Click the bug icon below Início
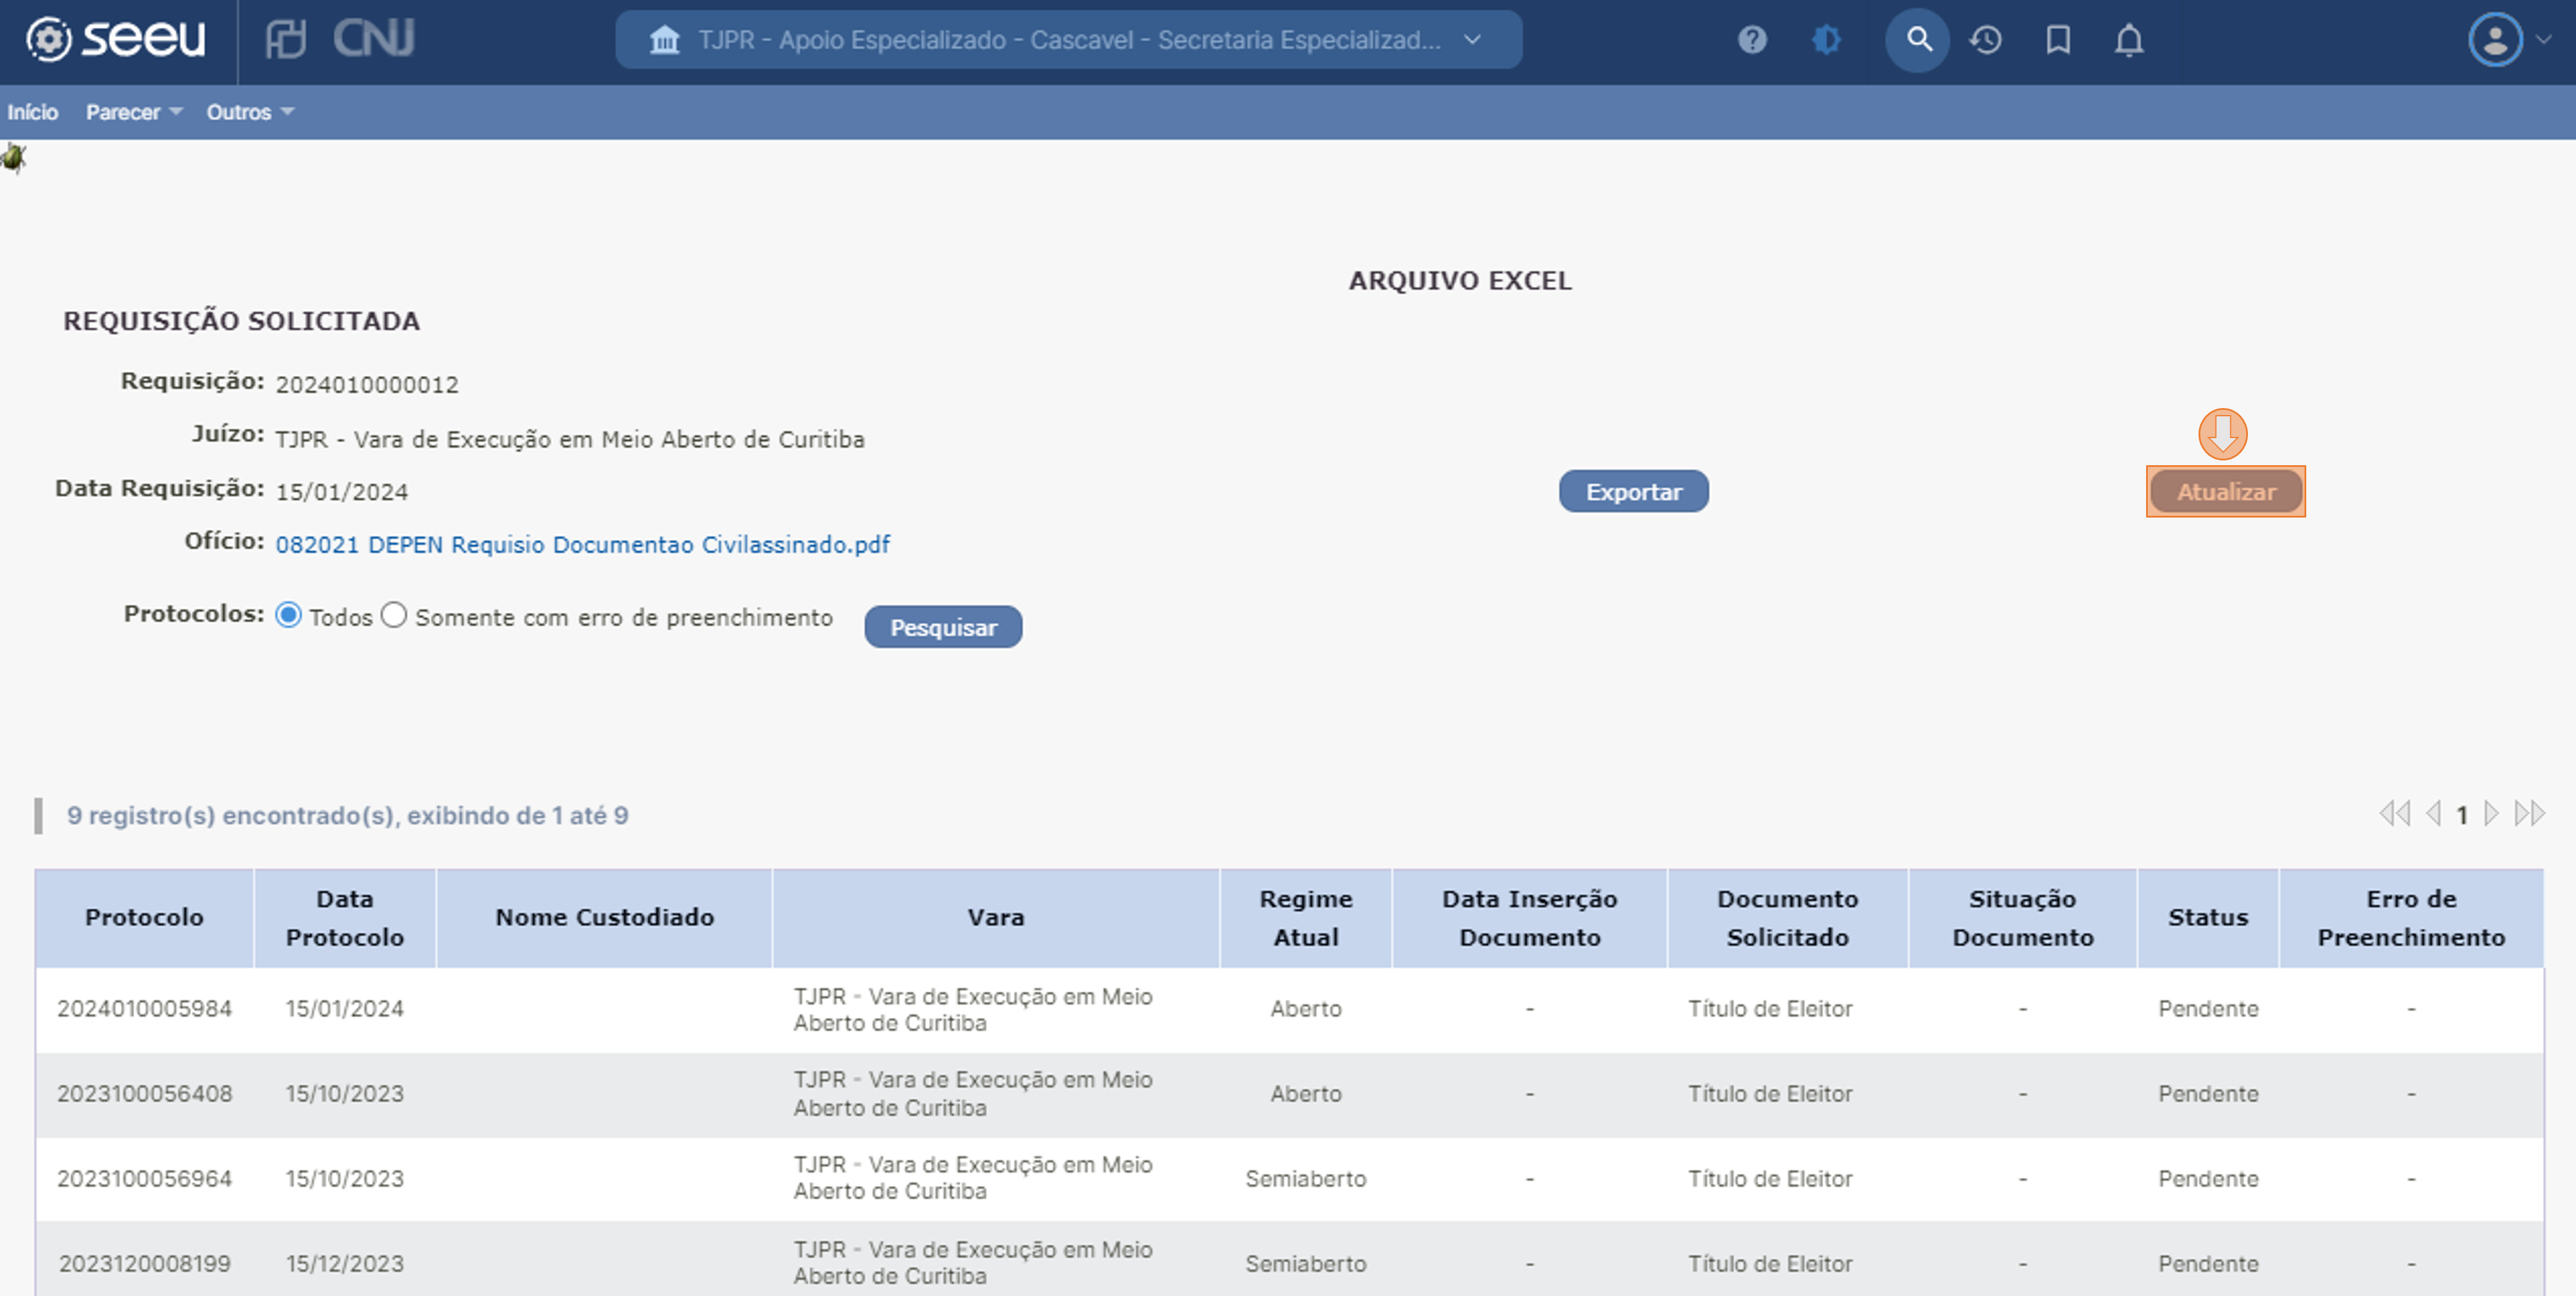Screen dimensions: 2576x1296 [13, 158]
